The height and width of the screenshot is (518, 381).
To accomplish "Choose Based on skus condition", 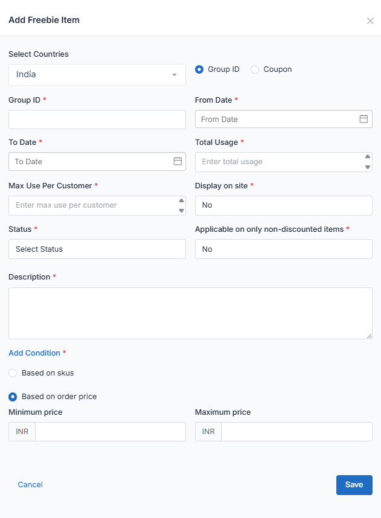I will click(13, 373).
